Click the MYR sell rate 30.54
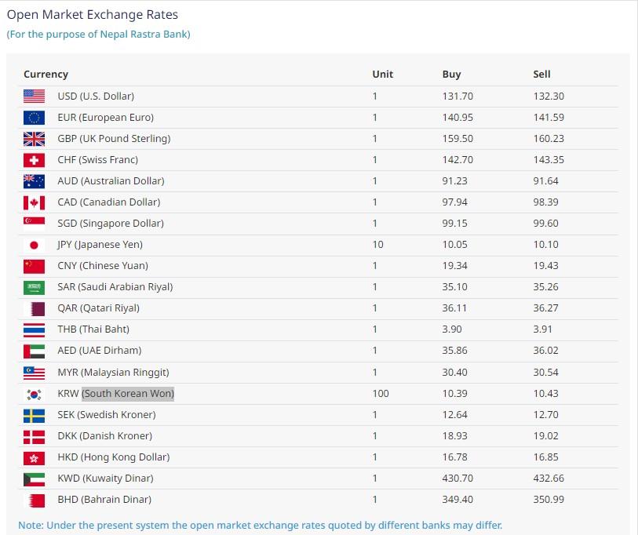 (545, 373)
